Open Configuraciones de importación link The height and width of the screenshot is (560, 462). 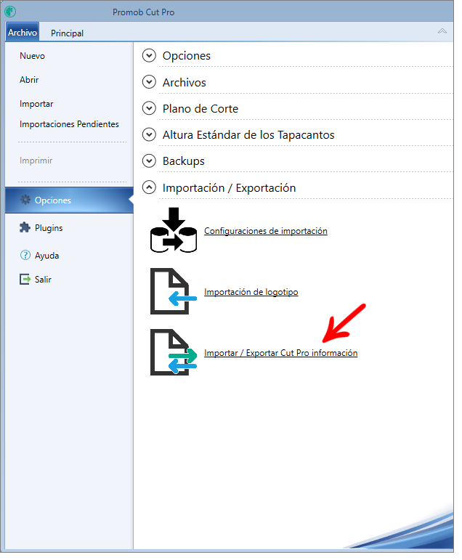click(266, 231)
